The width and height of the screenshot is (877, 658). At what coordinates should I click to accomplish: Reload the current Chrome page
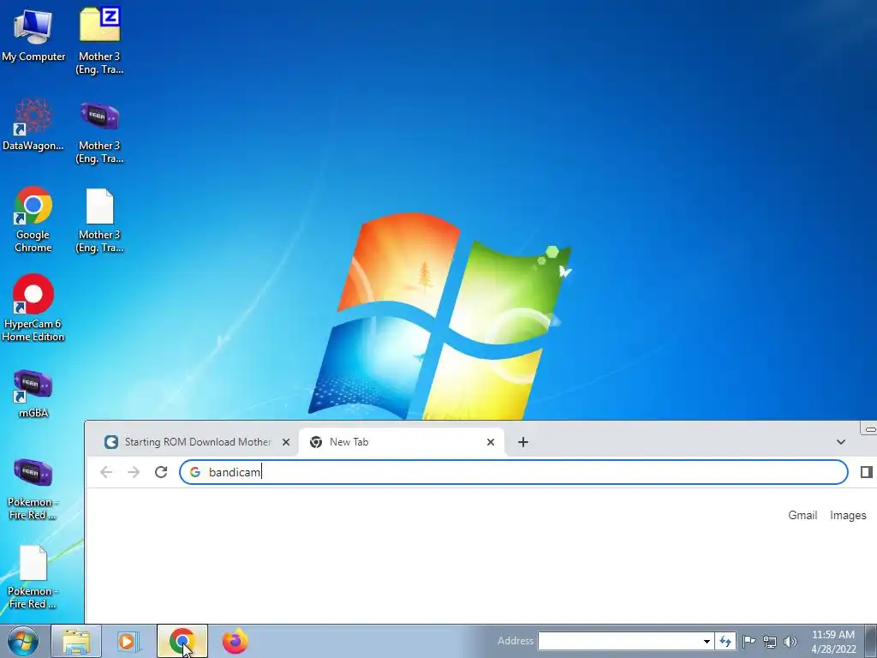[x=161, y=472]
